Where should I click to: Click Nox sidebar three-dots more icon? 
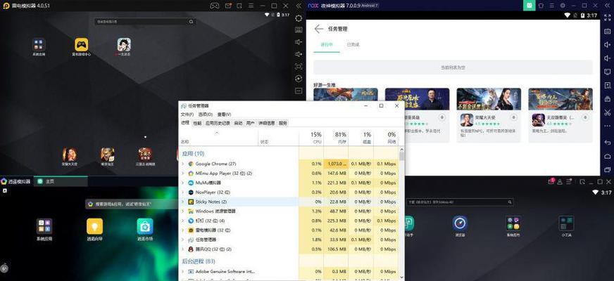click(608, 126)
